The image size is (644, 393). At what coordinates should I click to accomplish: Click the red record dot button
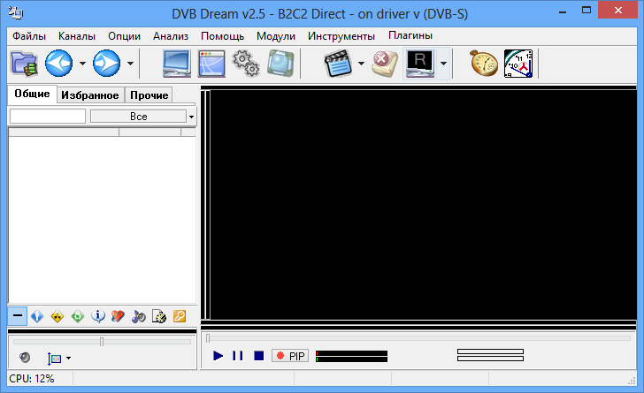point(280,356)
